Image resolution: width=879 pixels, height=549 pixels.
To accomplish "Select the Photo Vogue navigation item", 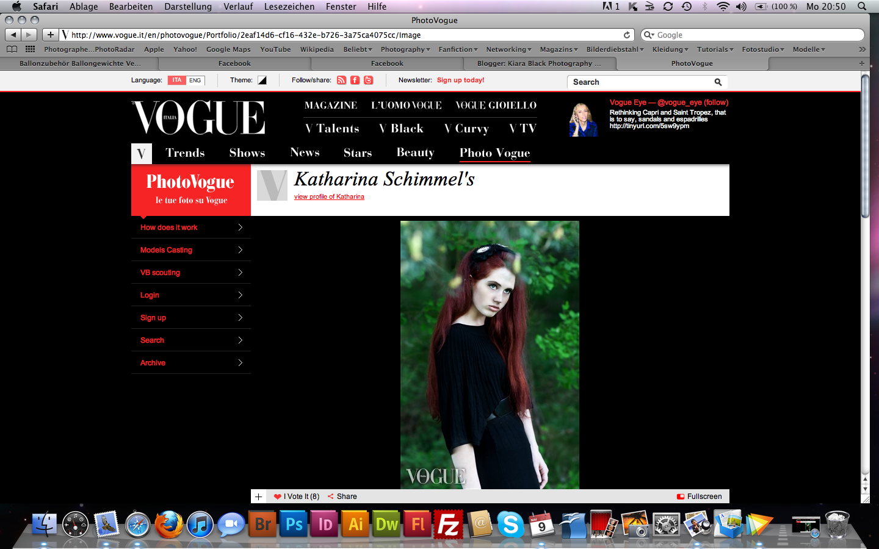I will [x=494, y=152].
